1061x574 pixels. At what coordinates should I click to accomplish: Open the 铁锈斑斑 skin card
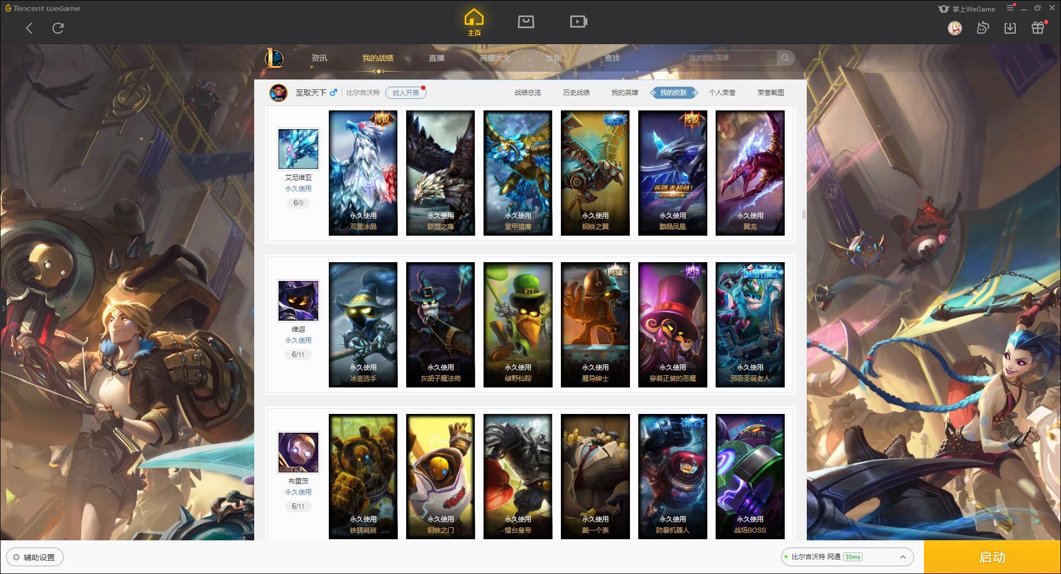[363, 476]
